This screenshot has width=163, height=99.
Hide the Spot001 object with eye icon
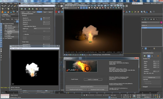pos(5,35)
